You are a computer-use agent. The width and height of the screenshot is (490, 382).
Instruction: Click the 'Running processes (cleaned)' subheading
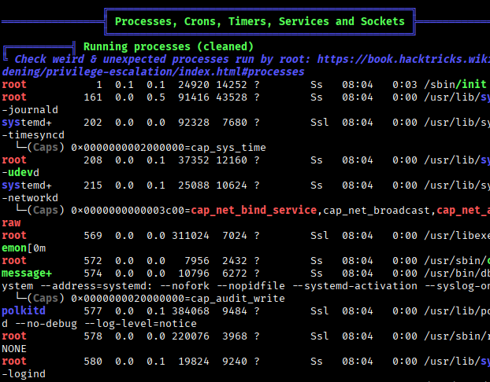pyautogui.click(x=169, y=47)
